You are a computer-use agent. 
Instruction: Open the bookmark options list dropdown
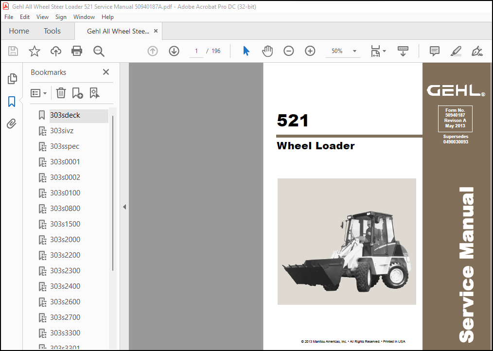pos(39,93)
